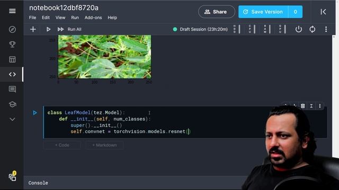Rename the notebook title notebook12dbf8720a
The height and width of the screenshot is (190, 339).
pos(64,8)
